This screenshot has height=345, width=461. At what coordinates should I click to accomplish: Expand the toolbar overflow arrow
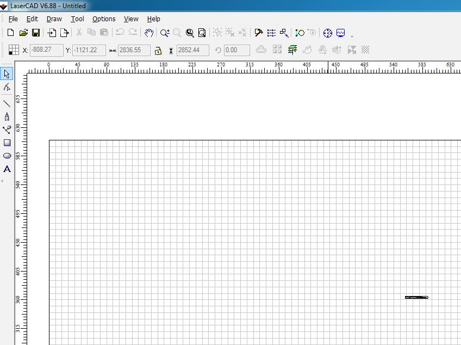[352, 36]
